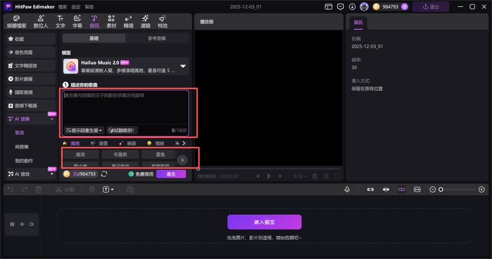This screenshot has width=492, height=259.
Task: Collapse the AI 音樂 sidebar section
Action: click(52, 119)
